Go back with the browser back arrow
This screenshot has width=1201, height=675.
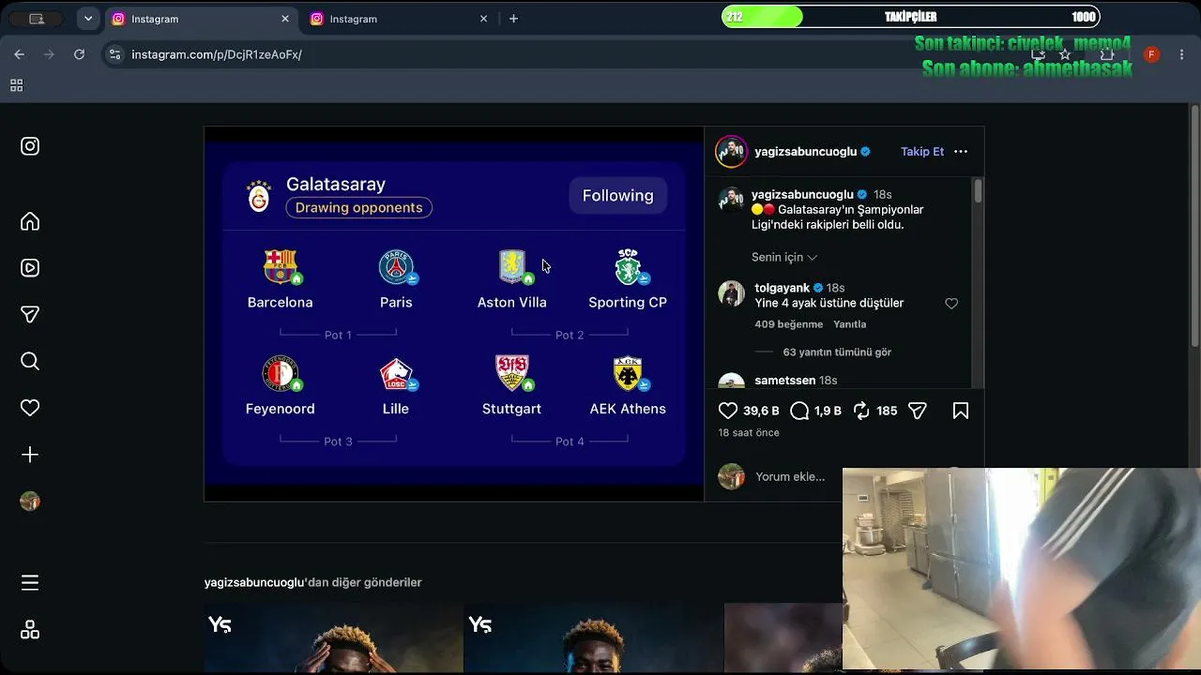[19, 54]
